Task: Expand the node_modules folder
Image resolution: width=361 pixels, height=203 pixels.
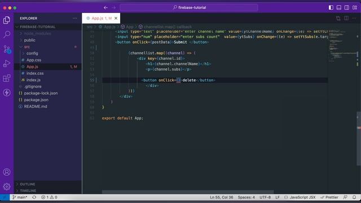Action: (48, 33)
